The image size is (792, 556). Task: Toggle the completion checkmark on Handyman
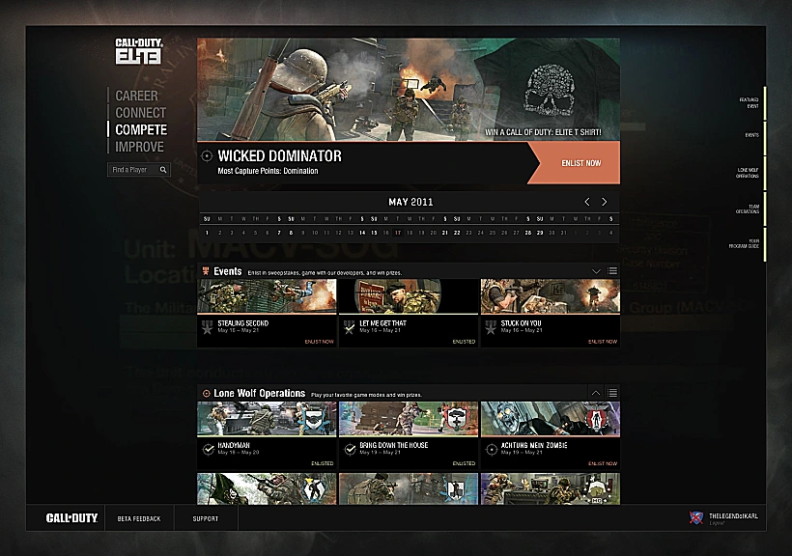(207, 449)
